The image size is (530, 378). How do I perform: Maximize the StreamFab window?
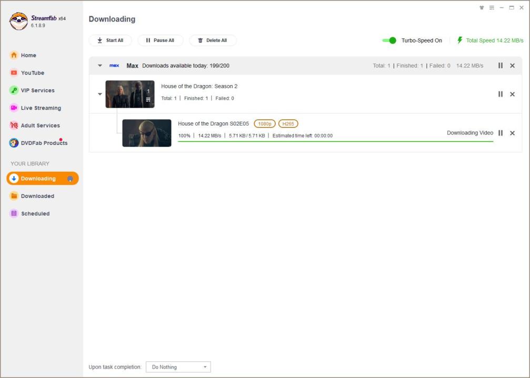pyautogui.click(x=512, y=7)
